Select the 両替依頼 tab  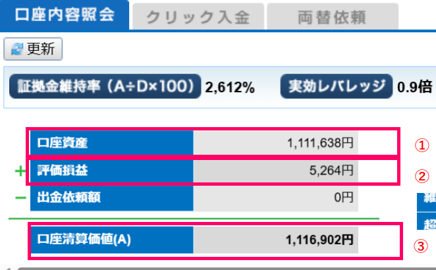(333, 16)
